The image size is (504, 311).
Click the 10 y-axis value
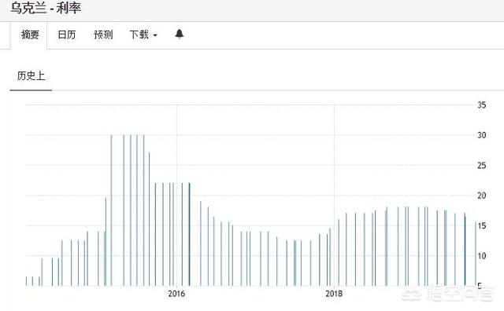[481, 256]
